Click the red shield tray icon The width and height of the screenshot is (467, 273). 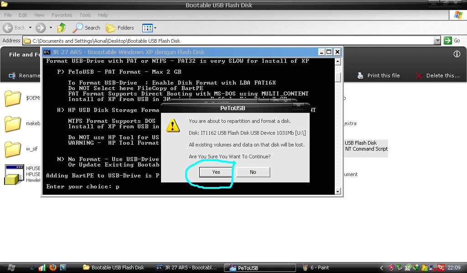click(392, 268)
